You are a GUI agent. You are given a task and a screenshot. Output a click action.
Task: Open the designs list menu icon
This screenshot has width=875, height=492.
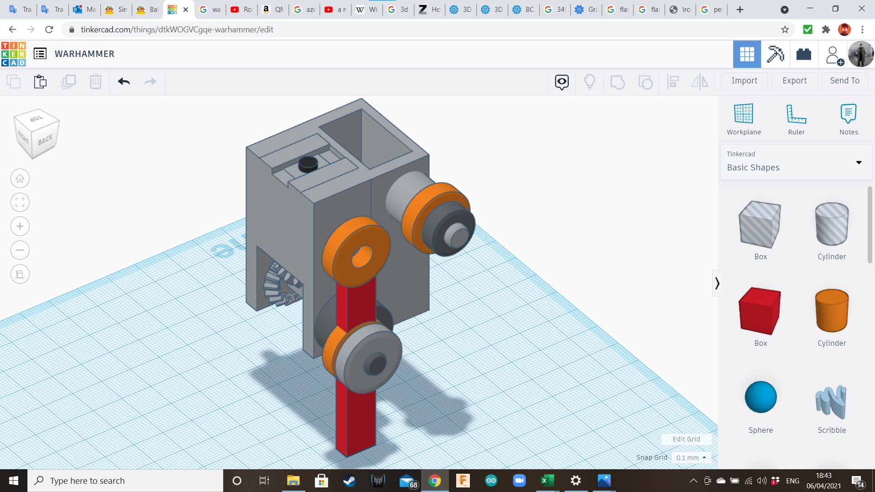[x=40, y=54]
